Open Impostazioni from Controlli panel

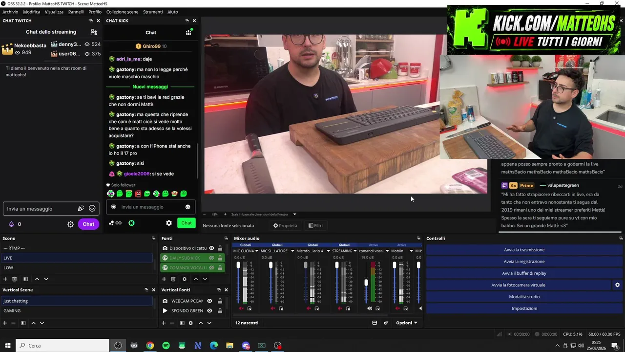pyautogui.click(x=524, y=308)
